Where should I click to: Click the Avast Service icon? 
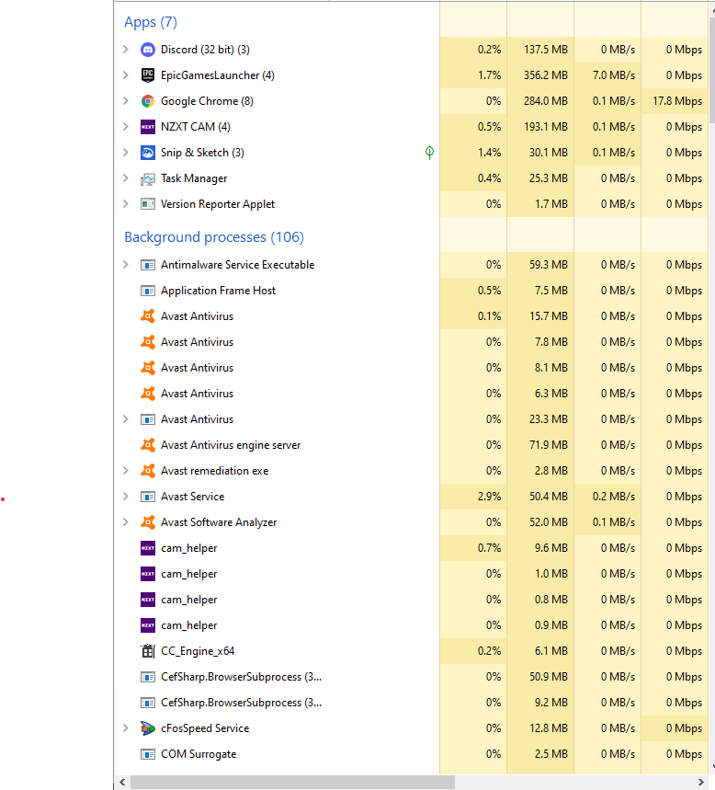tap(148, 497)
